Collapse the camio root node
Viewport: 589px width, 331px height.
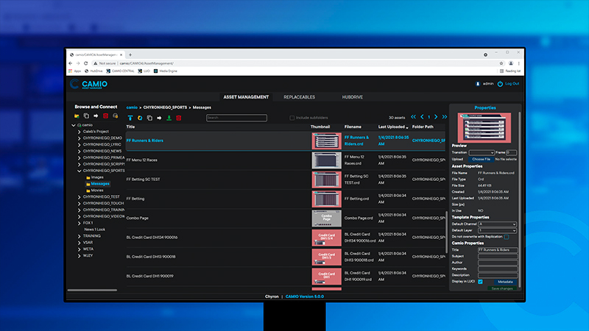[x=74, y=125]
